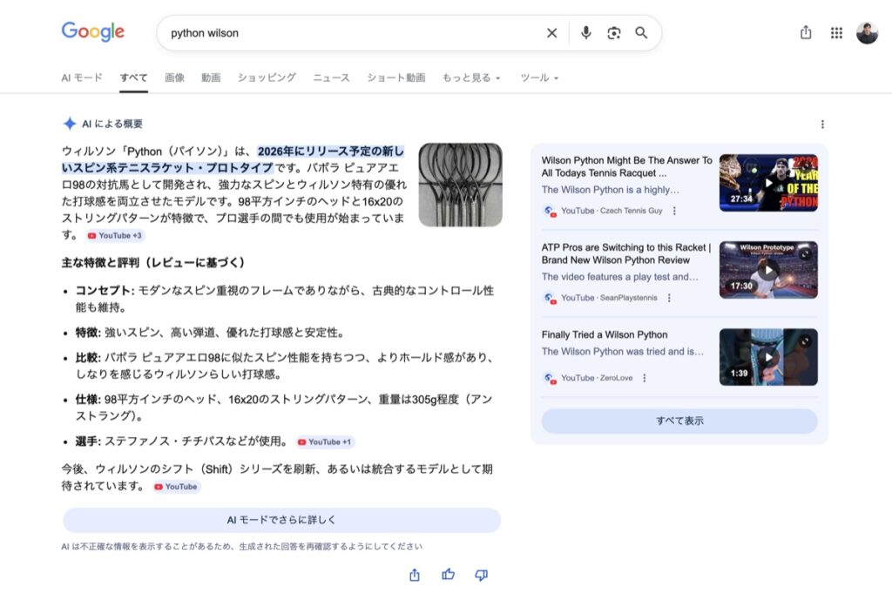Click the 仕様 bullet text

[284, 408]
